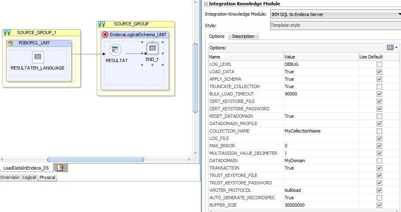This screenshot has height=212, width=401.
Task: Click the new deployment spec icon beside LoadDataInEndeca_DS
Action: click(60, 168)
